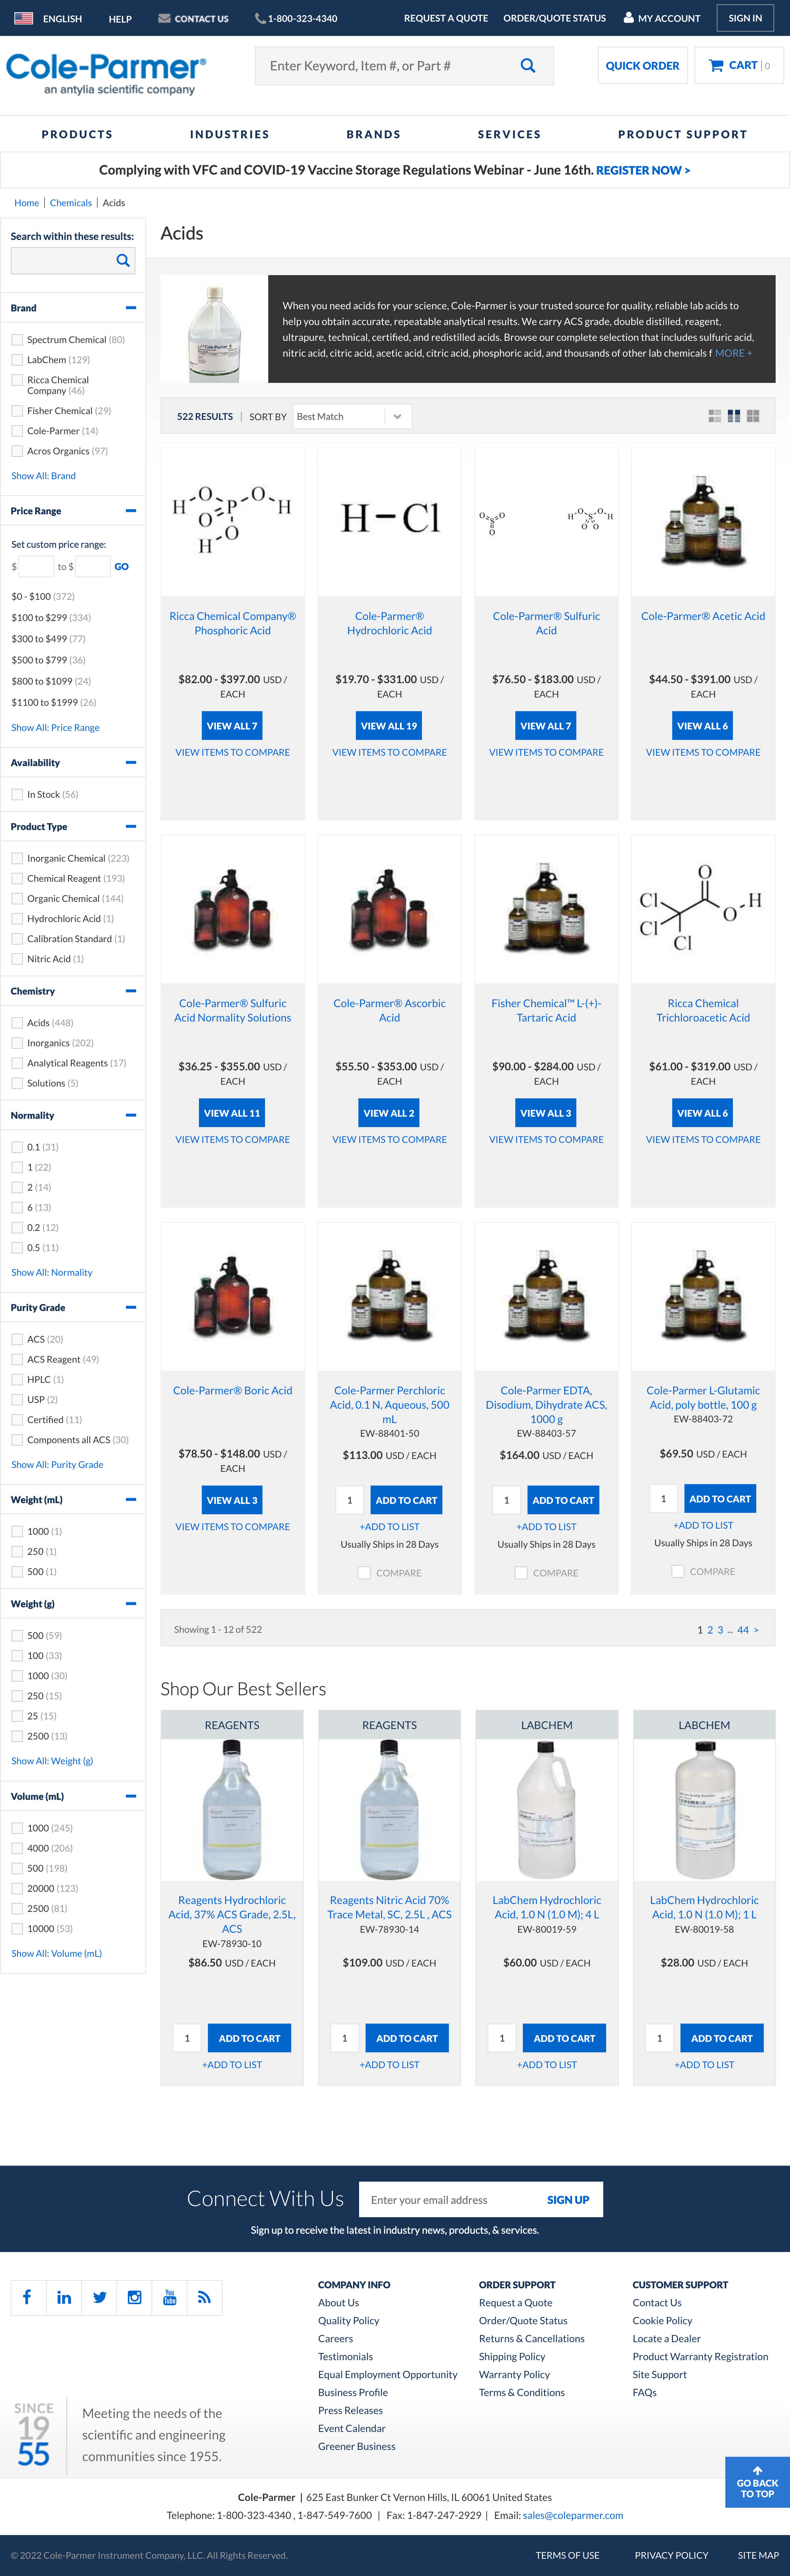Click the phone icon beside 1-800-323-4340
Image resolution: width=790 pixels, height=2576 pixels.
[x=260, y=18]
